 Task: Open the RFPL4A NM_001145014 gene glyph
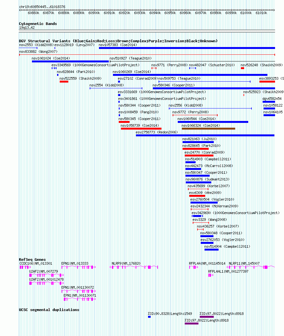coord(194,267)
